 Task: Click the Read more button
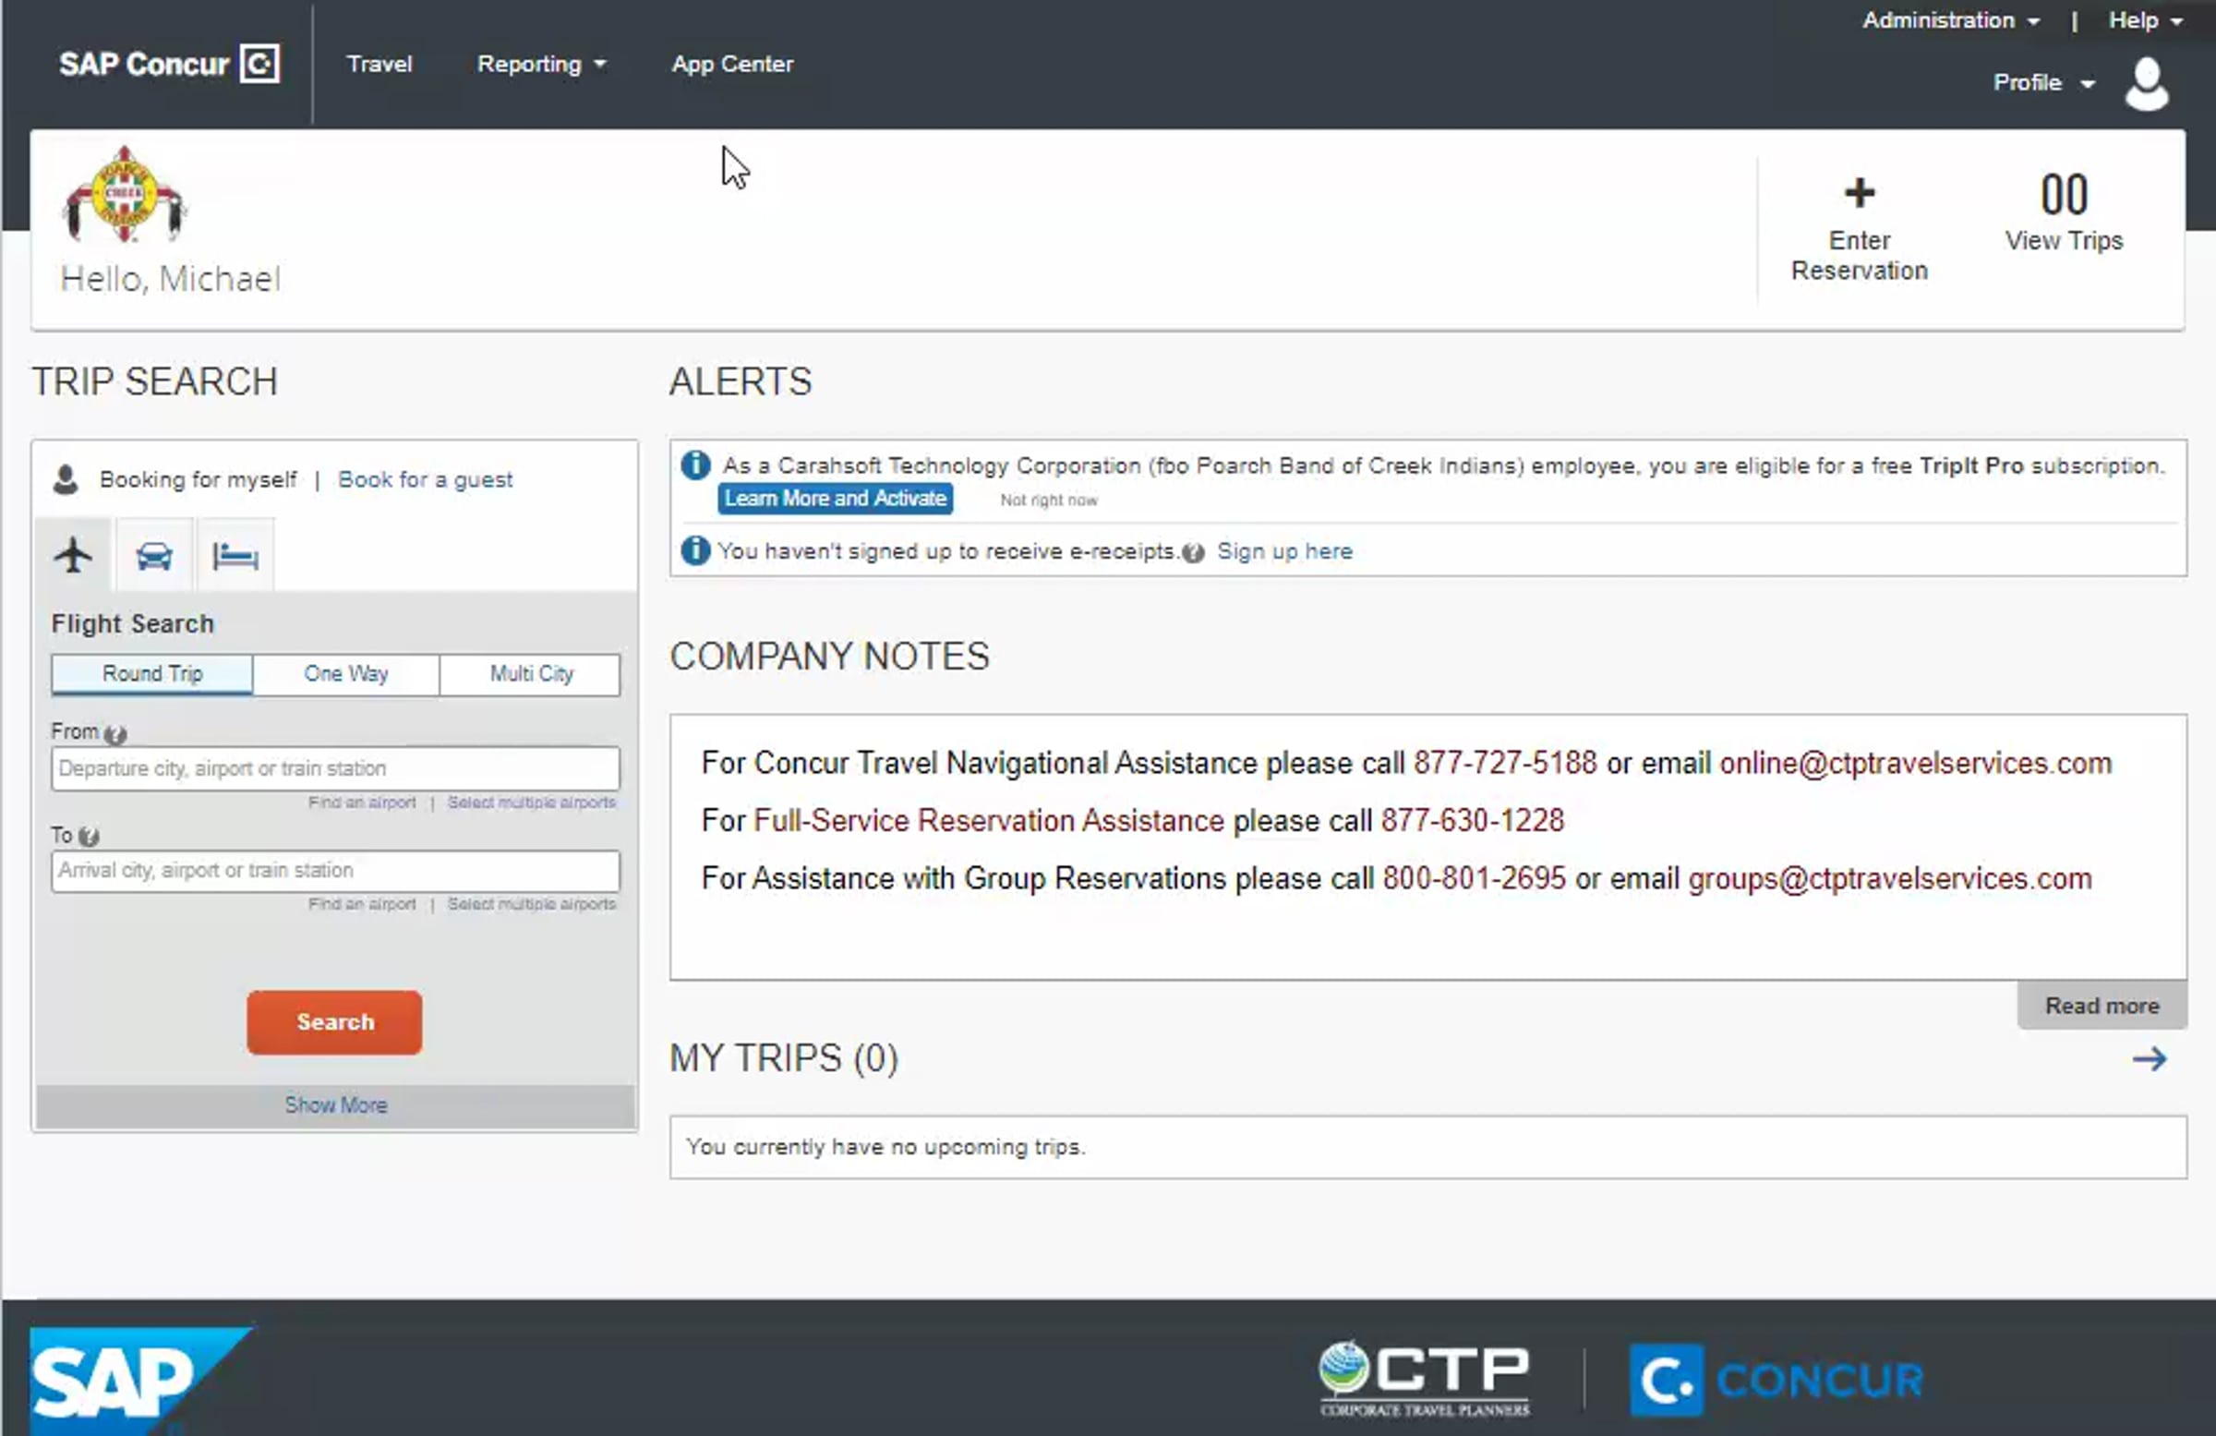(x=2102, y=1006)
